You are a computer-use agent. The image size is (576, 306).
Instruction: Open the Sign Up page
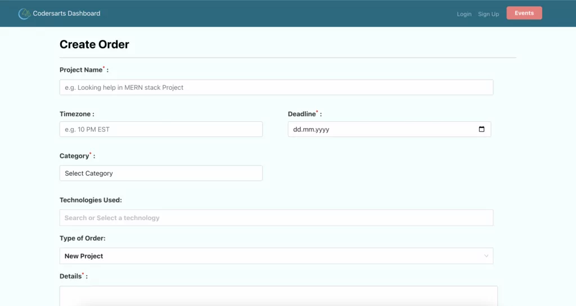tap(488, 14)
